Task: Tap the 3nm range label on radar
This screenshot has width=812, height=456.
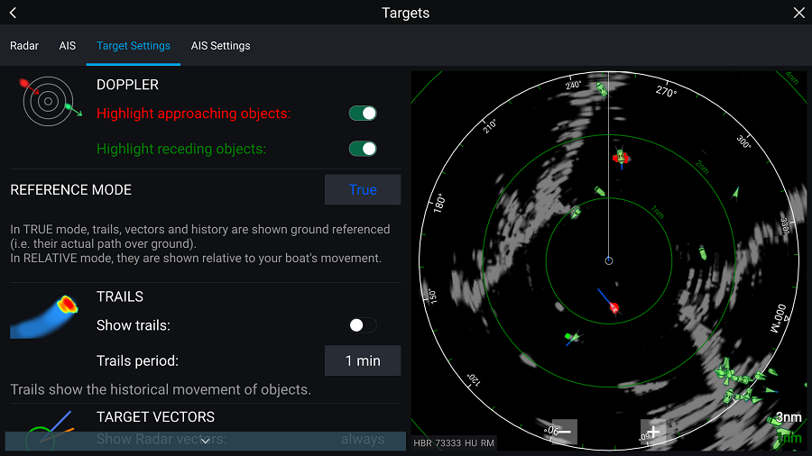Action: point(788,417)
